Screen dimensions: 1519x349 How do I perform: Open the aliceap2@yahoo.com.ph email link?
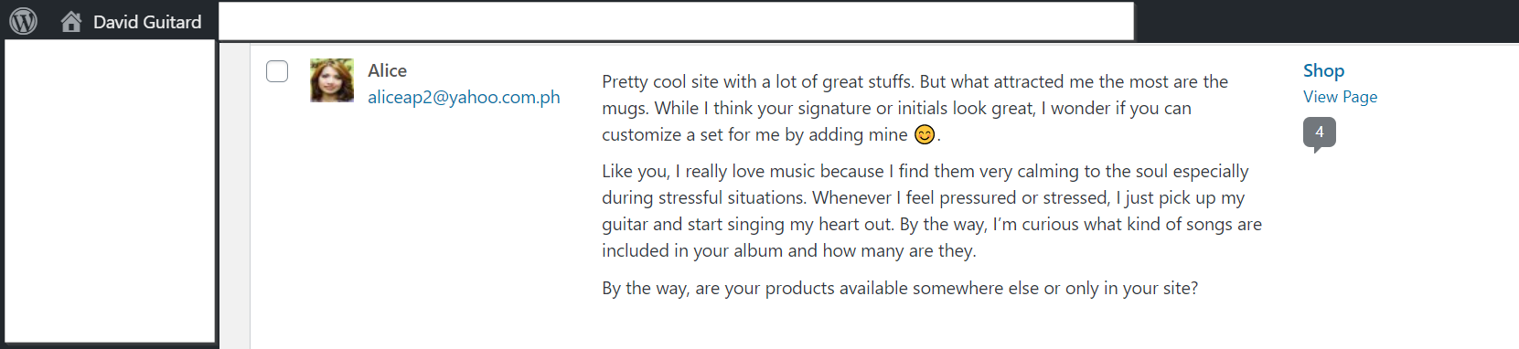464,97
